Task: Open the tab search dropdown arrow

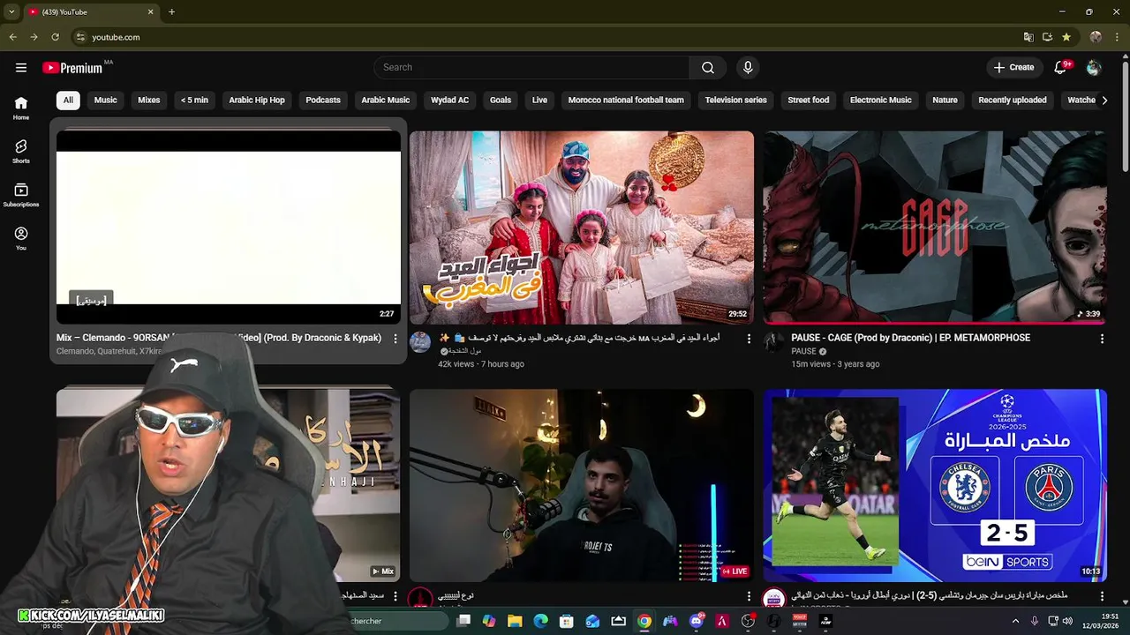Action: tap(11, 11)
